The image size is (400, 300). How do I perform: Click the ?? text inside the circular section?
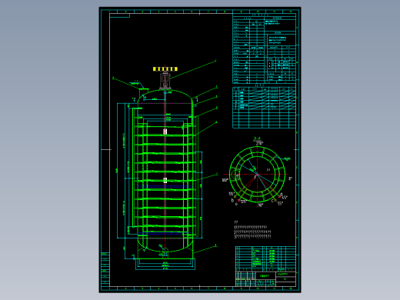click(x=268, y=170)
